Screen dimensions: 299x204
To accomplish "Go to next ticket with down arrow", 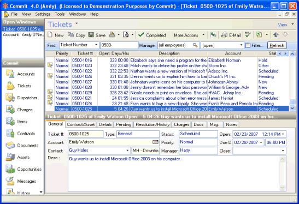I will [x=285, y=35].
